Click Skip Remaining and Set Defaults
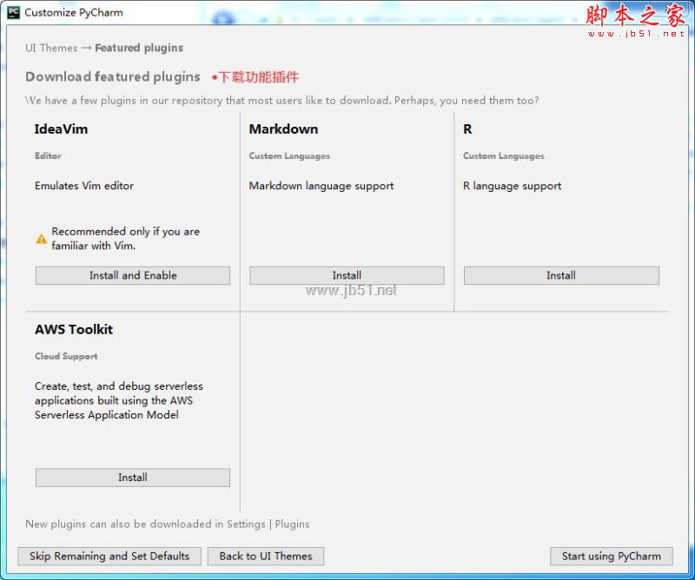 pyautogui.click(x=109, y=556)
